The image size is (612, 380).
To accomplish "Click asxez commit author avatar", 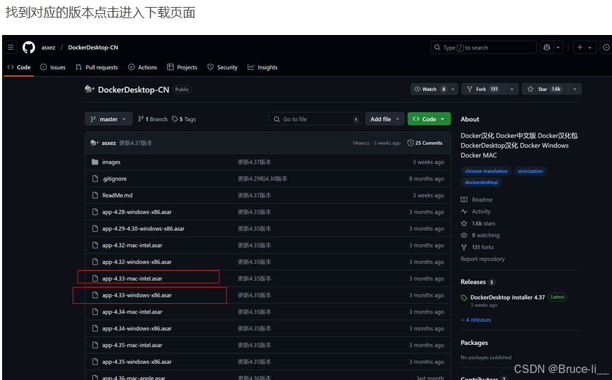I will click(94, 143).
